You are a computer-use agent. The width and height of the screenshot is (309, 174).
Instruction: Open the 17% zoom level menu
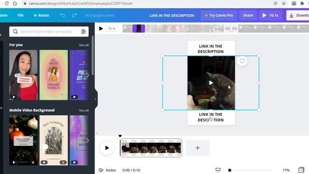286,170
